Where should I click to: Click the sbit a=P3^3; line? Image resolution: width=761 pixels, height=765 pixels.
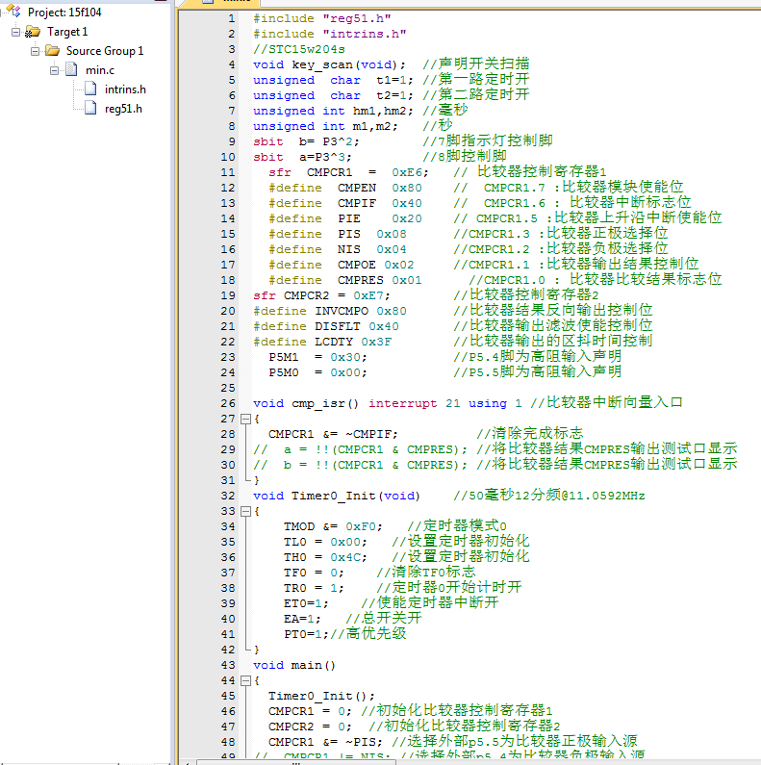pos(302,157)
